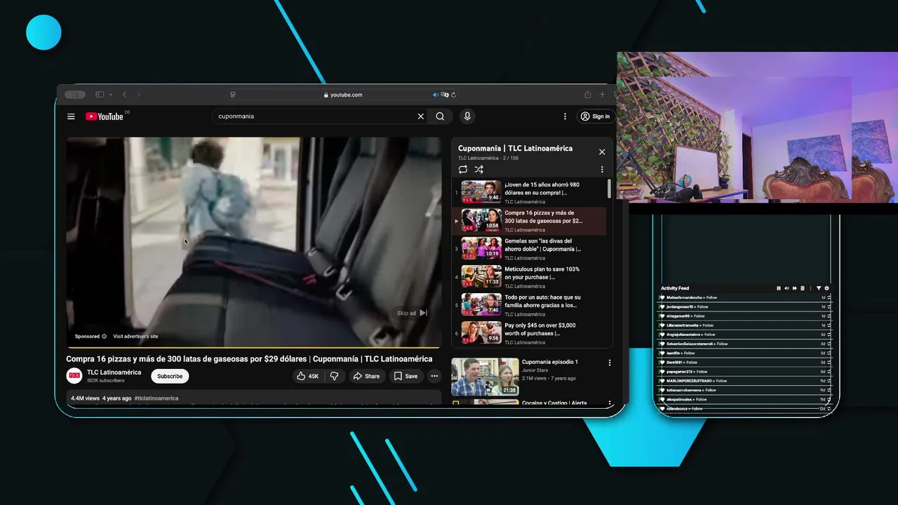Screen dimensions: 898x505
Task: Navigate forward in Safari
Action: (x=138, y=95)
